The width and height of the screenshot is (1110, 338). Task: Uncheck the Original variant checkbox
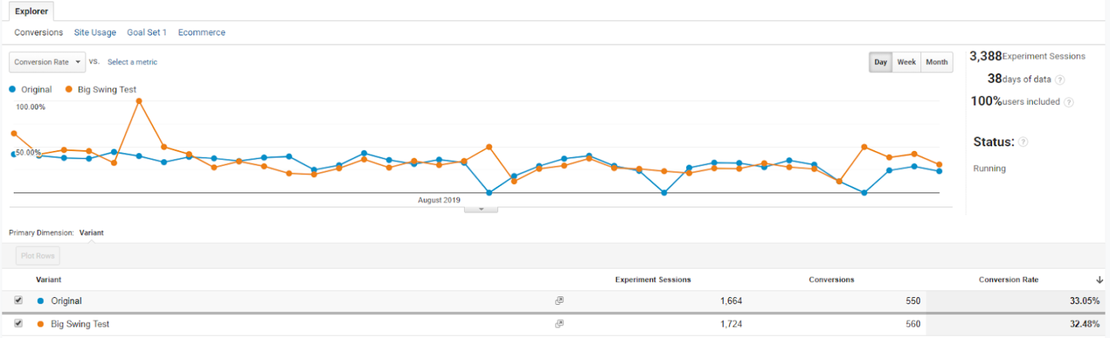tap(18, 300)
